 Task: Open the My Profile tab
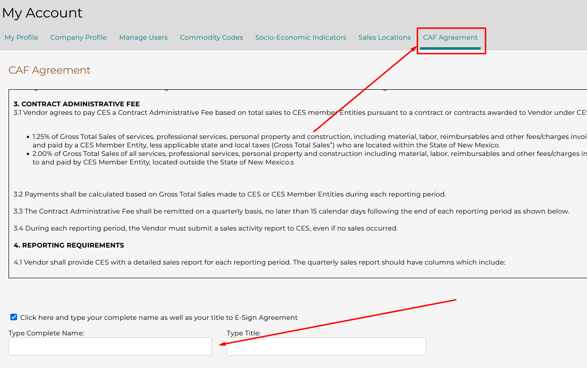pos(21,37)
